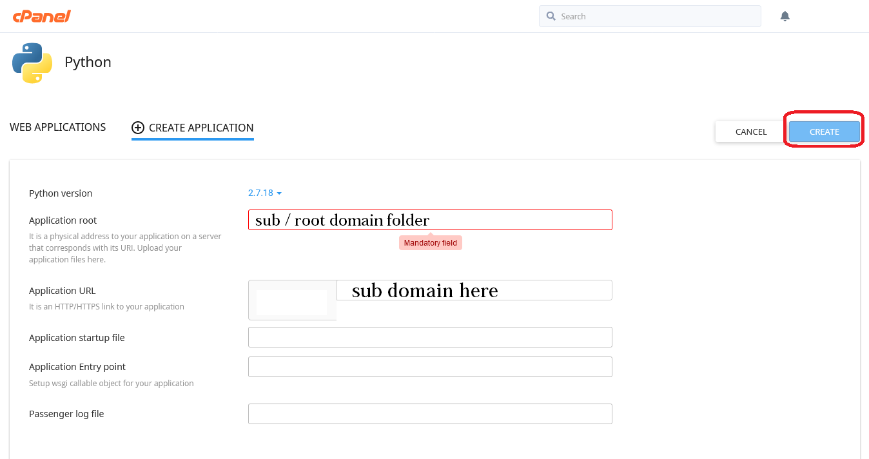
Task: Click the Passenger log file field
Action: click(x=430, y=414)
